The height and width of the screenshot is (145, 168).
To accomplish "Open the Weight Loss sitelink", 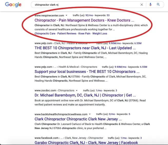I will [100, 33].
